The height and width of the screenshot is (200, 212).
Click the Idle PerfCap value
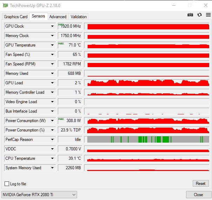70,140
